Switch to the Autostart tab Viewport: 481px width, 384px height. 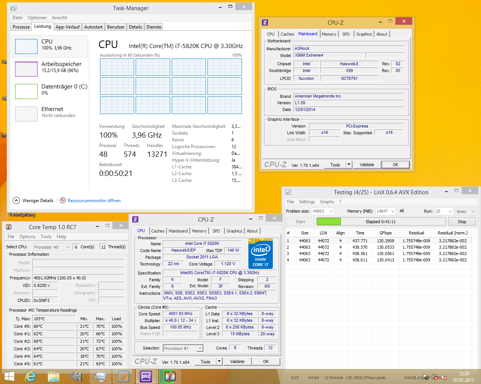(x=93, y=27)
